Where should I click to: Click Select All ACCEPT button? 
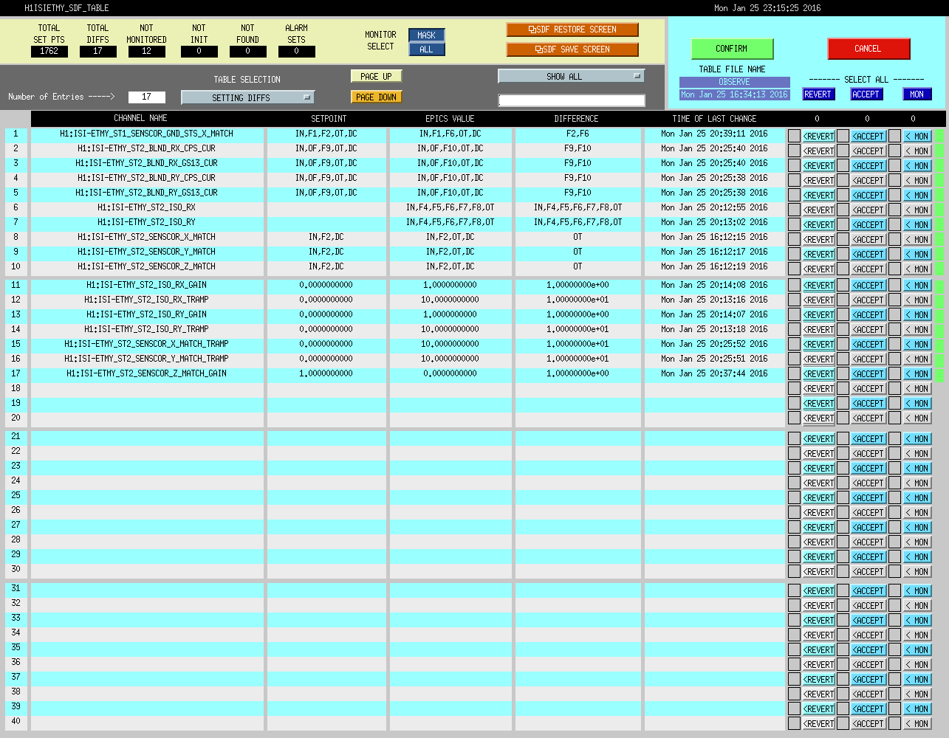pyautogui.click(x=866, y=94)
